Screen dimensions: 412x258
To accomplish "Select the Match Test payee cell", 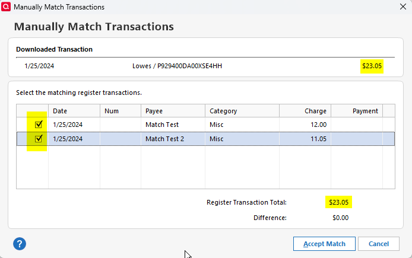I will click(x=162, y=125).
